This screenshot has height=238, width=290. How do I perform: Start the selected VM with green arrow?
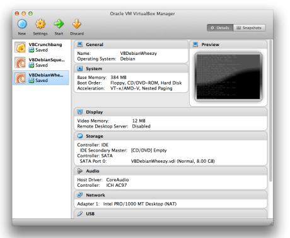(59, 24)
